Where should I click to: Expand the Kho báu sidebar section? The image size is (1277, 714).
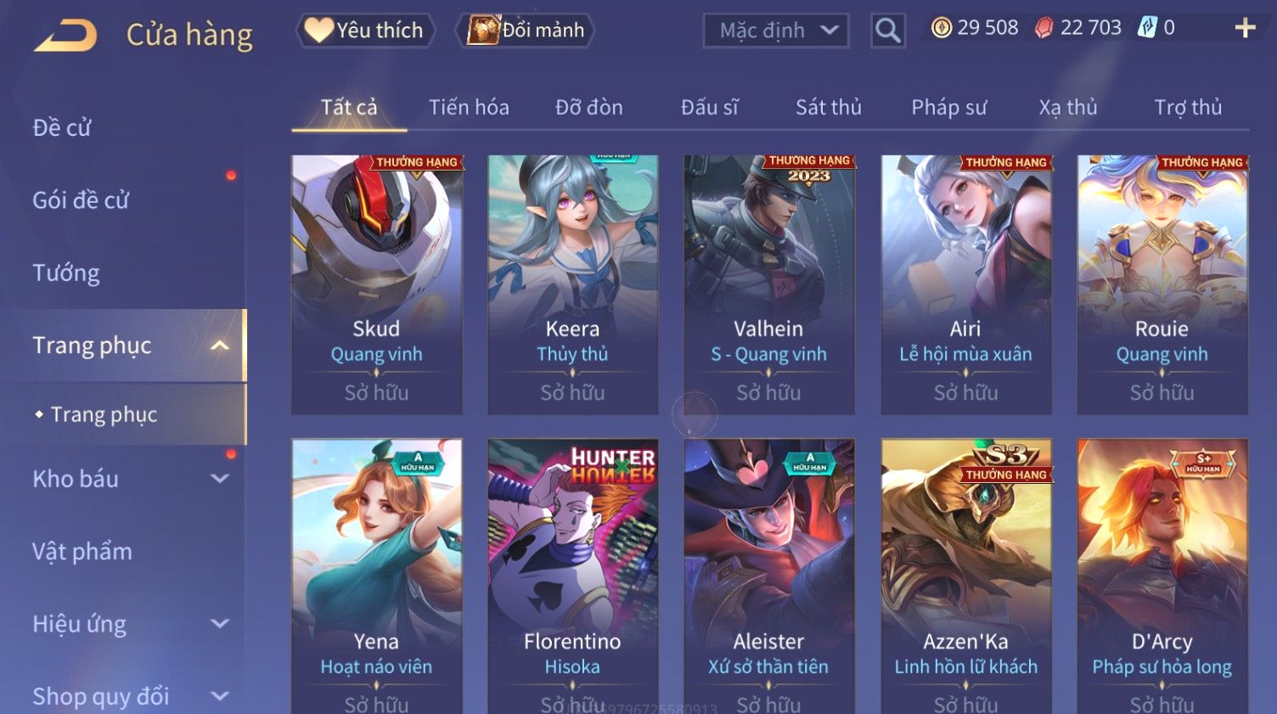(x=220, y=479)
